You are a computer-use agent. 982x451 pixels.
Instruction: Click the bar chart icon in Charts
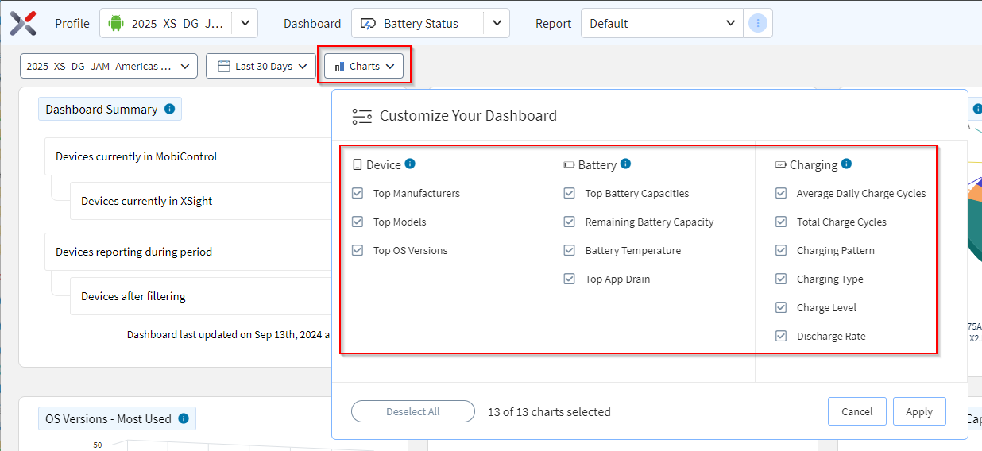click(339, 67)
